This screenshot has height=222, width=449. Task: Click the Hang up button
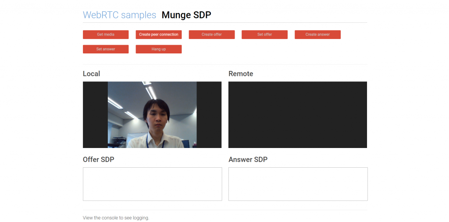click(159, 49)
